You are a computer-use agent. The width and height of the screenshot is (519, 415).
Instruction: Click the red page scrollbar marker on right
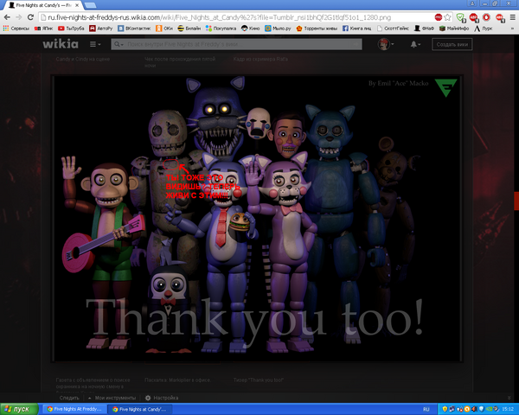coord(516,201)
